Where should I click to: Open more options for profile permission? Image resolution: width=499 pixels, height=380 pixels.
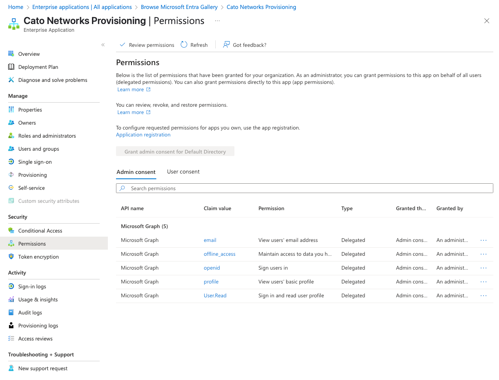pos(484,282)
